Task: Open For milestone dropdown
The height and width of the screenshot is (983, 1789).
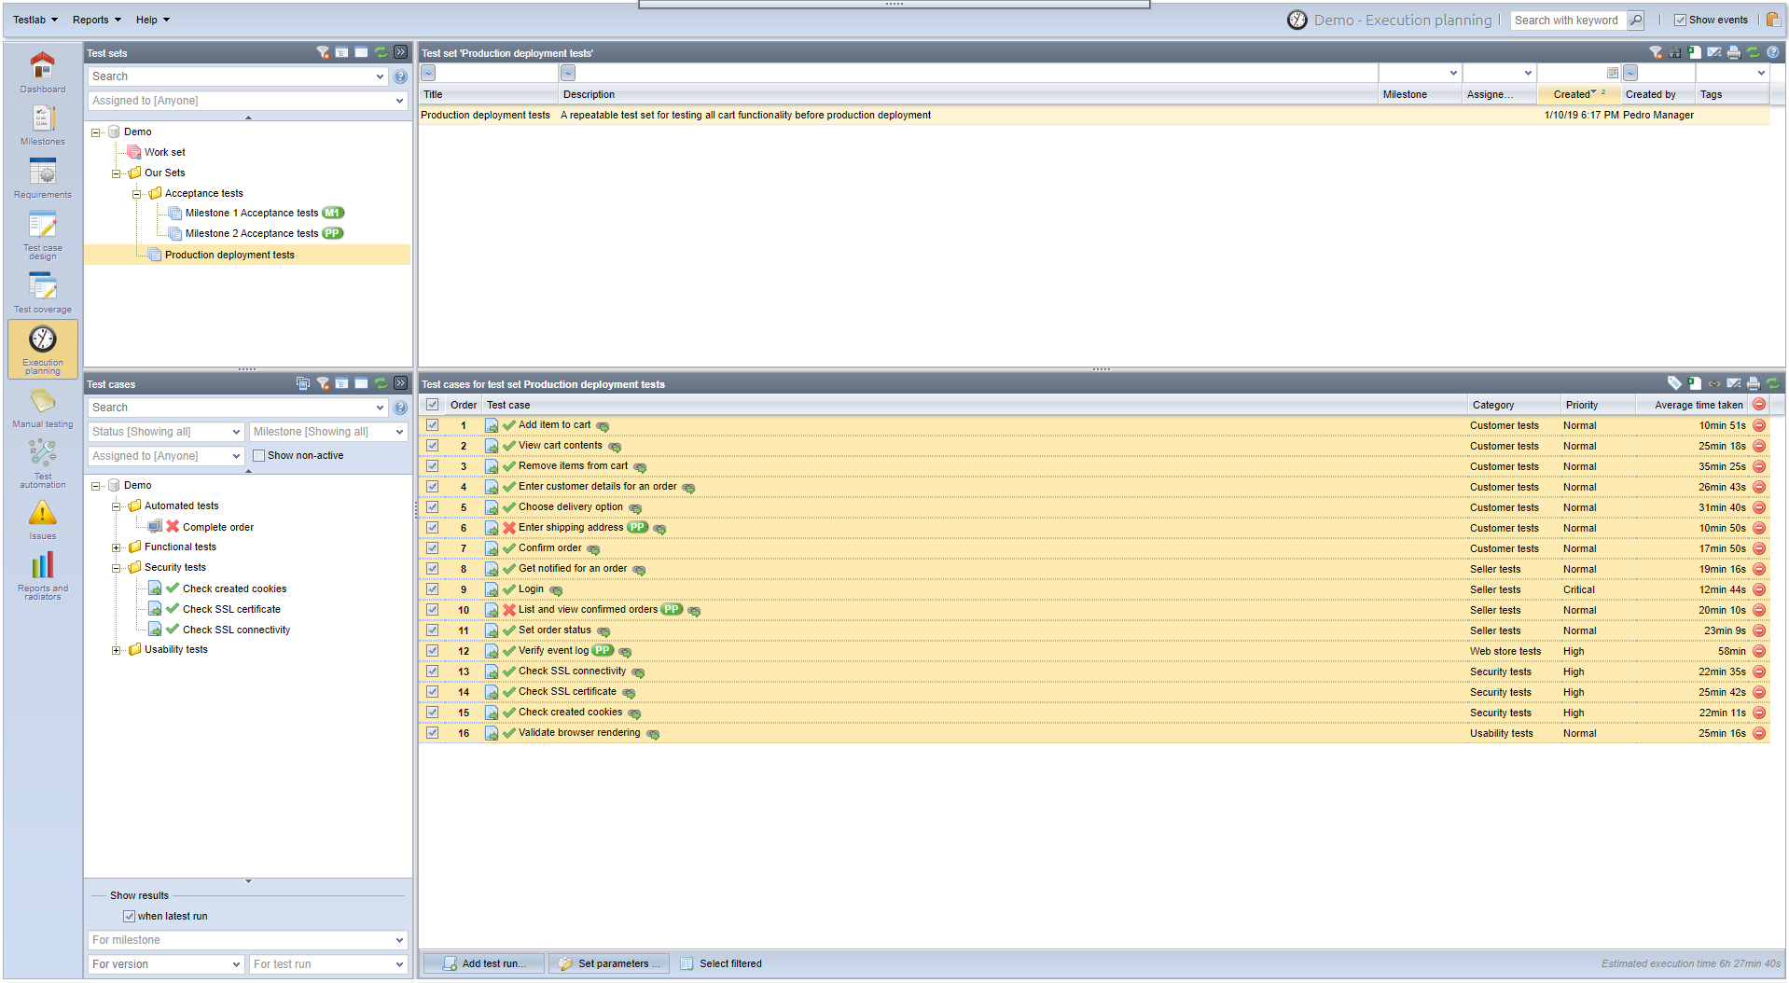Action: point(248,940)
